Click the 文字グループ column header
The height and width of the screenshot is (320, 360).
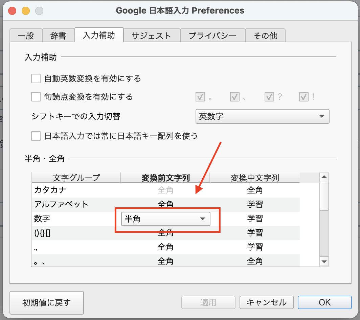(76, 178)
